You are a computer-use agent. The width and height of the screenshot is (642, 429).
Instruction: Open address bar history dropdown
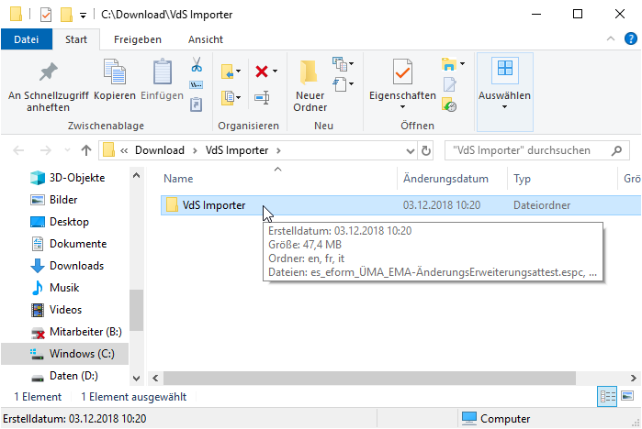(410, 151)
